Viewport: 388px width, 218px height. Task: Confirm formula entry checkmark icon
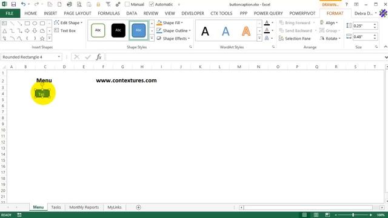coord(88,57)
